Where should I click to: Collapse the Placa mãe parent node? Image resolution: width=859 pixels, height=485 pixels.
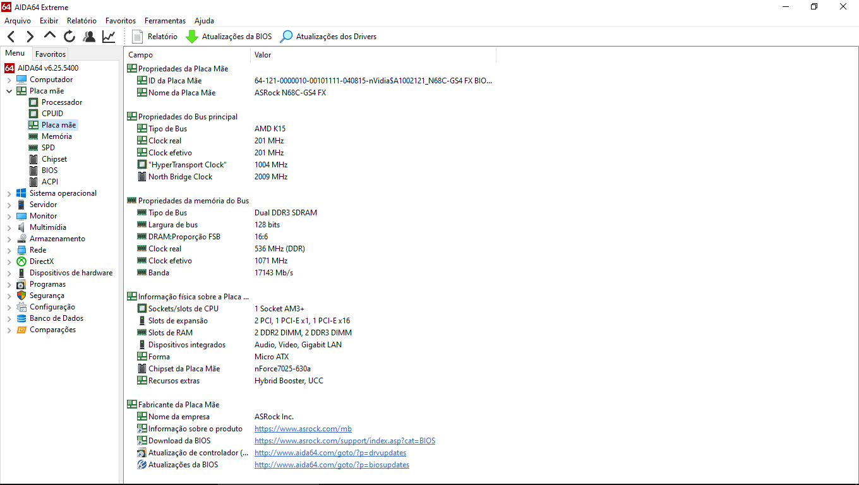coord(9,91)
